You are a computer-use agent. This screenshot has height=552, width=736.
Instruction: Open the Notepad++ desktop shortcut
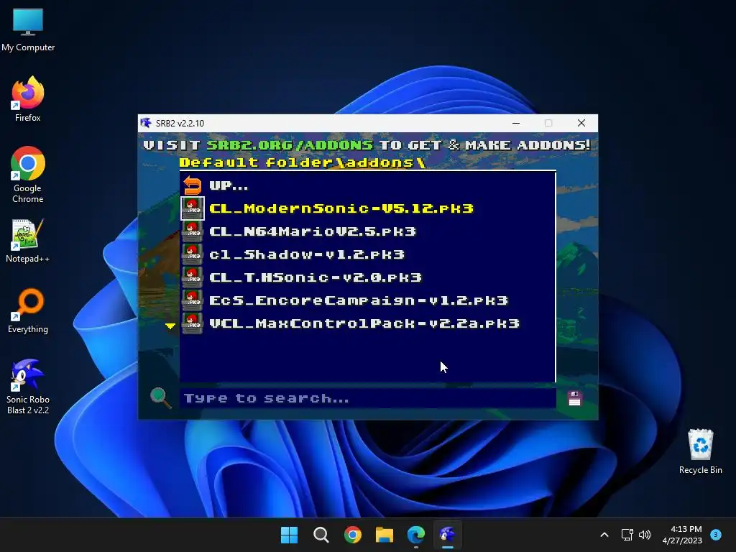(28, 241)
